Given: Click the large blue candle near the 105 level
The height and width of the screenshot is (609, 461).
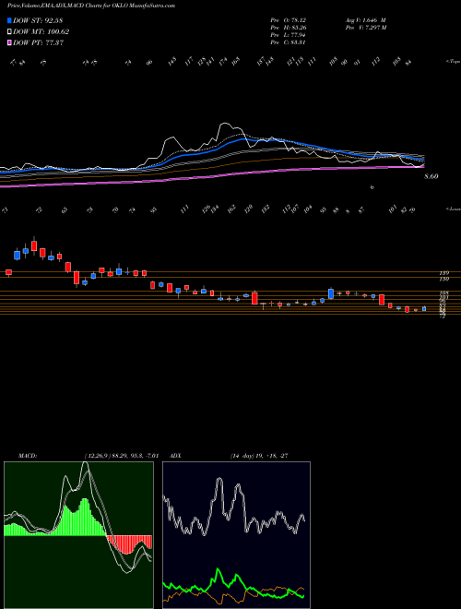Looking at the screenshot, I should (331, 293).
